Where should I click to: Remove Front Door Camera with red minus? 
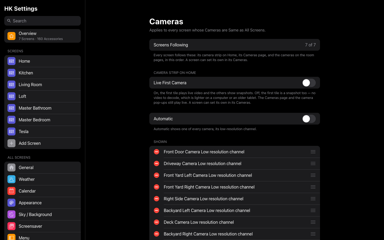coord(157,152)
